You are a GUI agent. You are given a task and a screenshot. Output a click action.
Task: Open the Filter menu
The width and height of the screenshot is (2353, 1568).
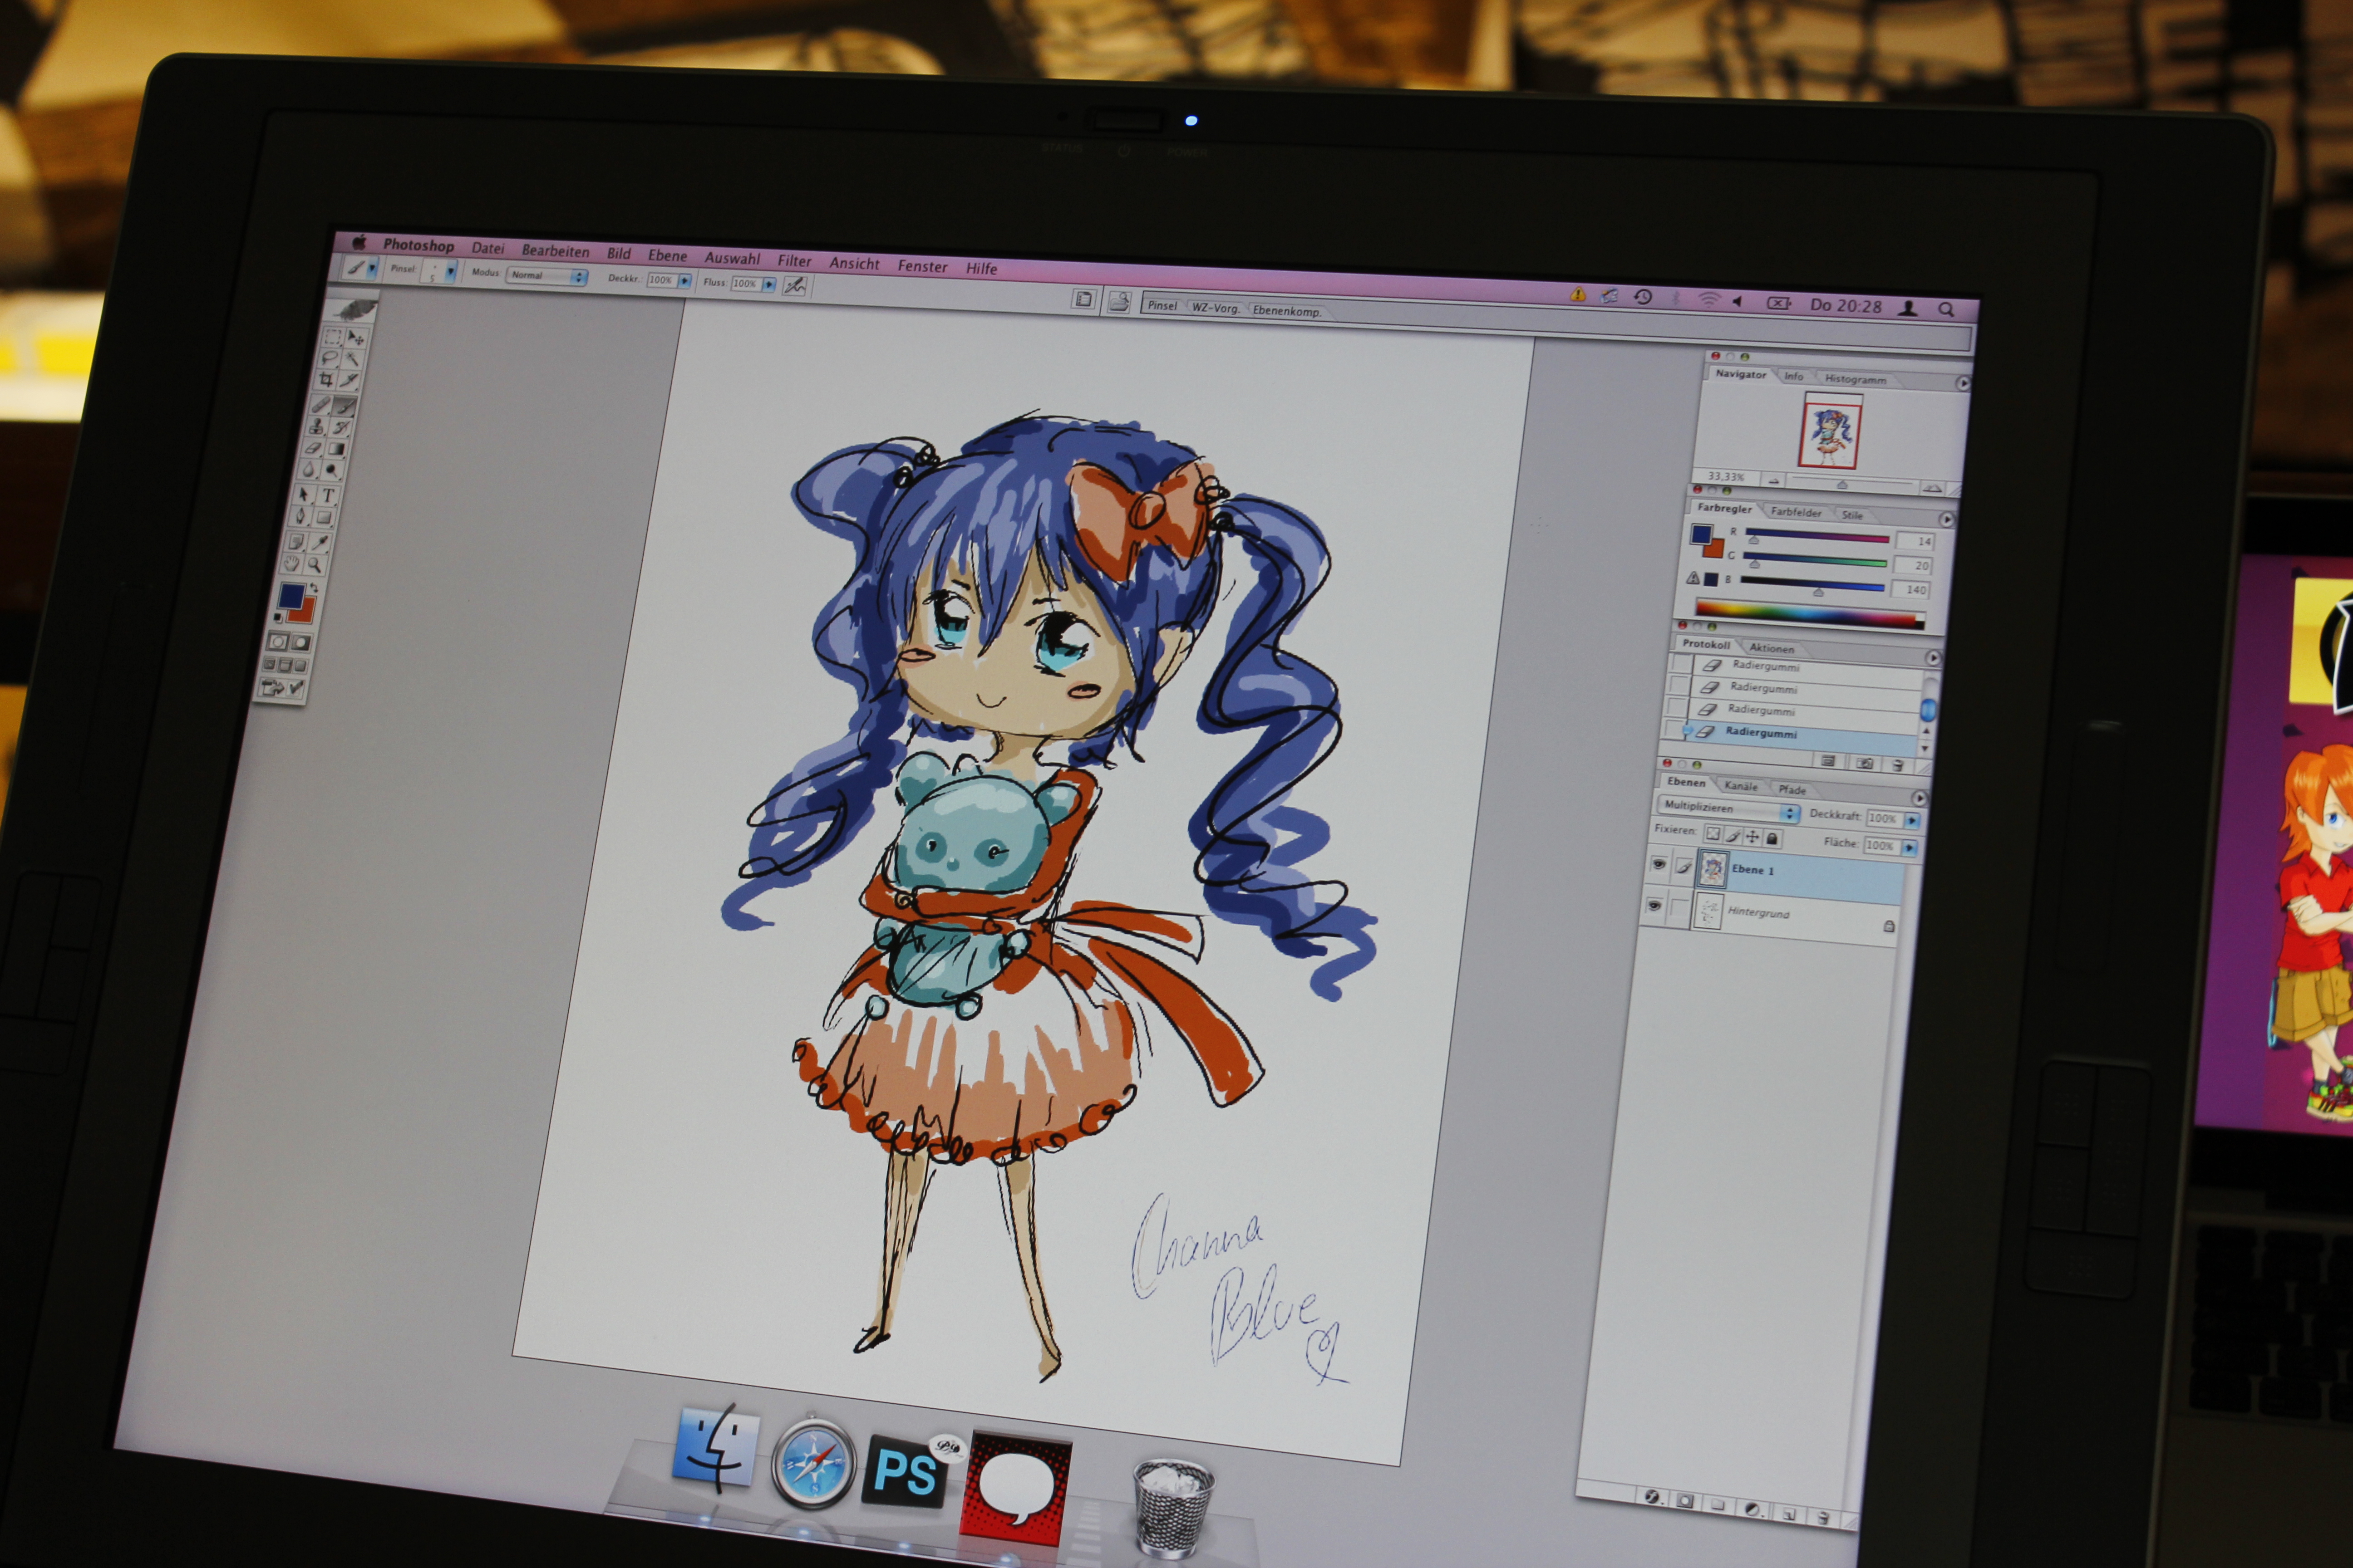click(793, 261)
